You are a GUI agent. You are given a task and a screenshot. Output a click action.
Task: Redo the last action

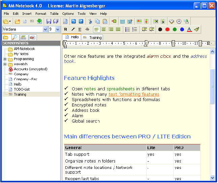pos(81,21)
